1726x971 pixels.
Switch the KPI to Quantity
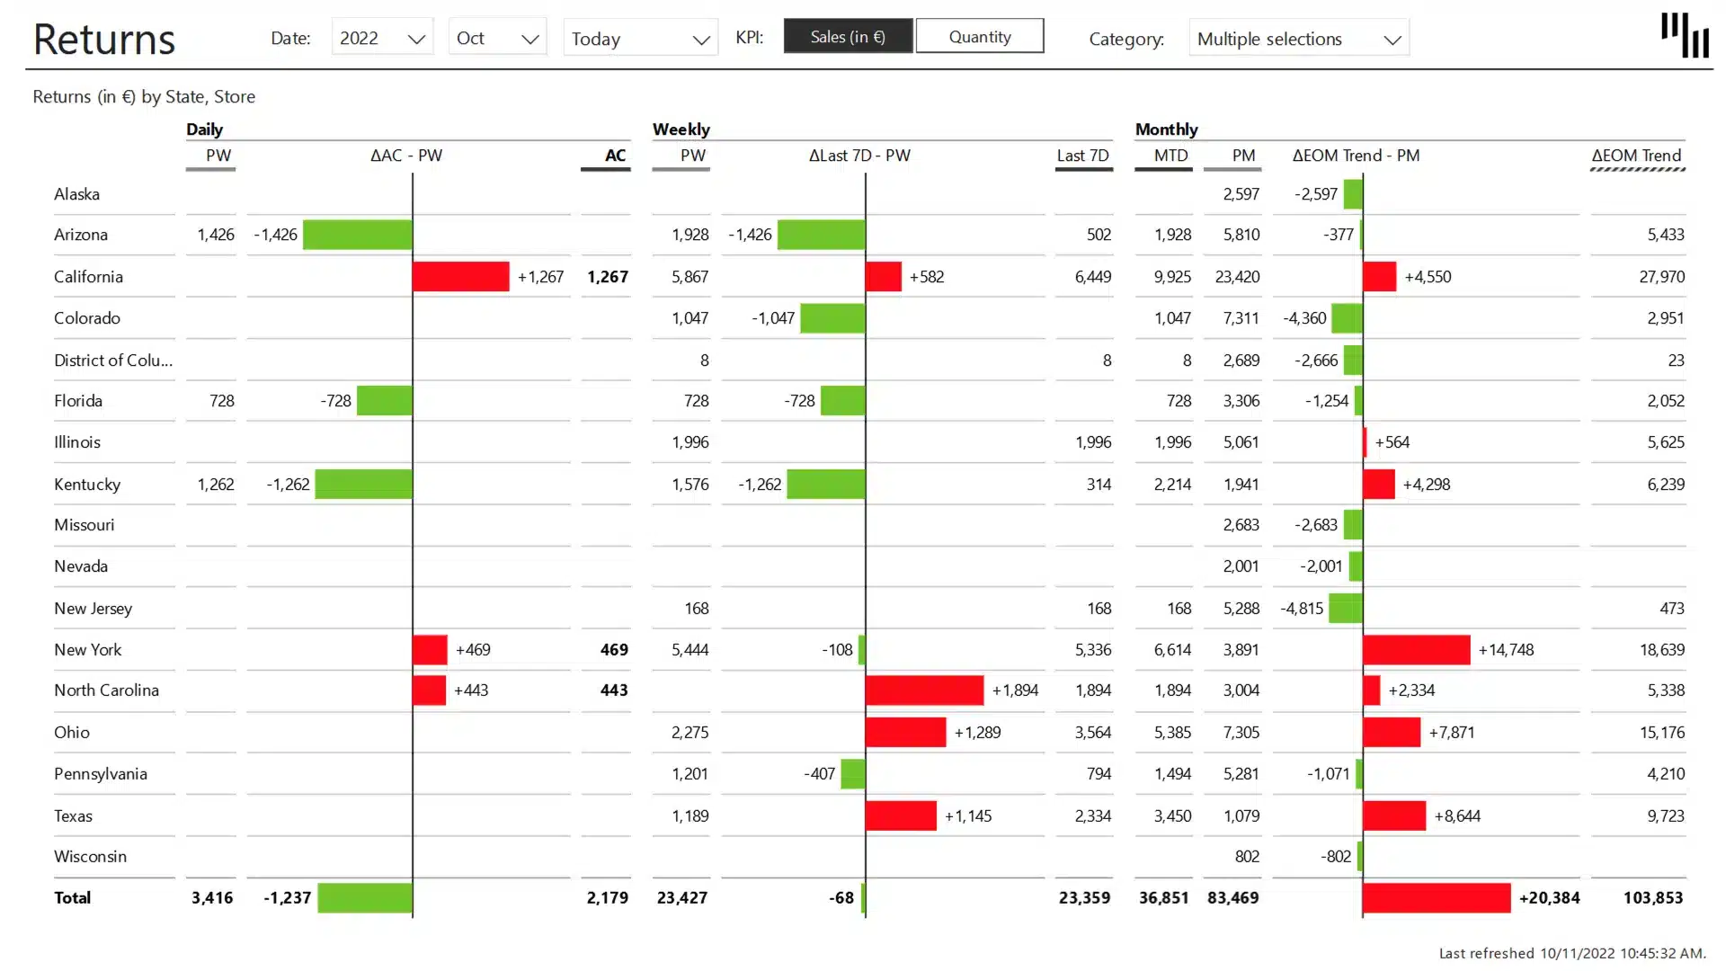(979, 36)
